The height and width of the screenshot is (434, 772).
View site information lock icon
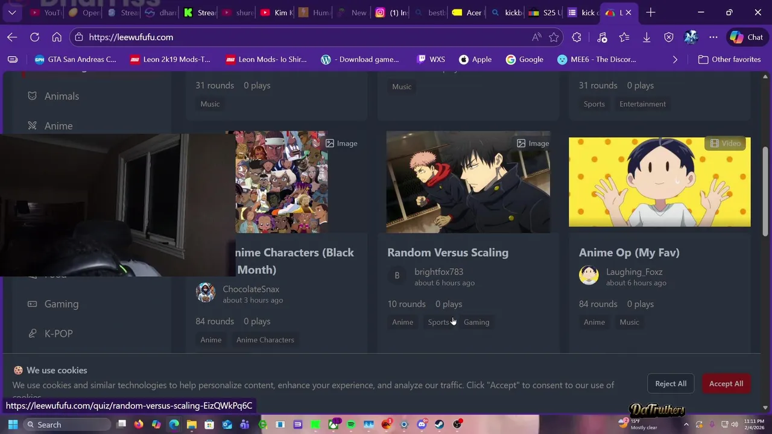tap(78, 37)
